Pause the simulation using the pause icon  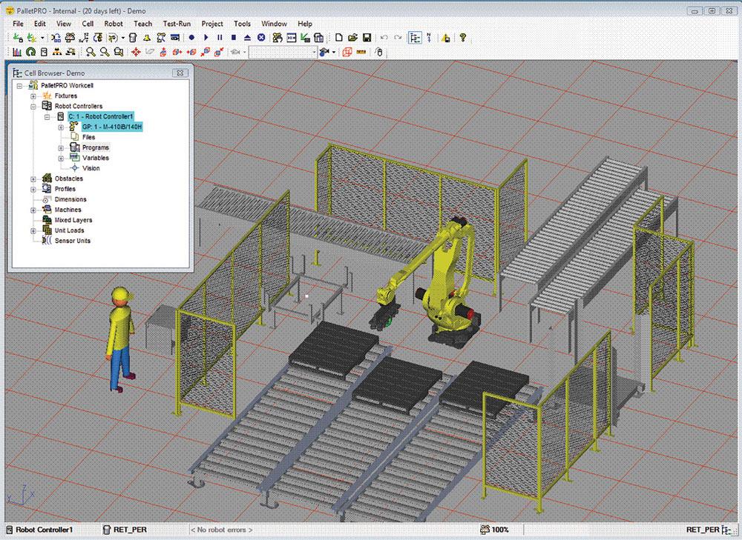point(220,38)
